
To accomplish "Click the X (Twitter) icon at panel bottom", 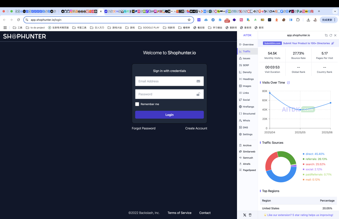I will coord(245,215).
